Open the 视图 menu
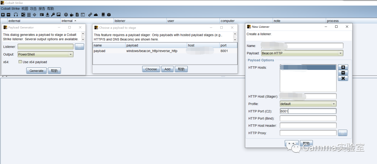 25,9
